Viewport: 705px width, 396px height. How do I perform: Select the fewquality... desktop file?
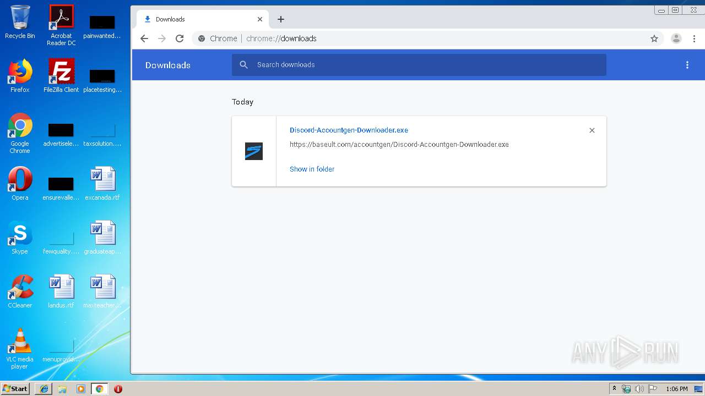coord(61,241)
